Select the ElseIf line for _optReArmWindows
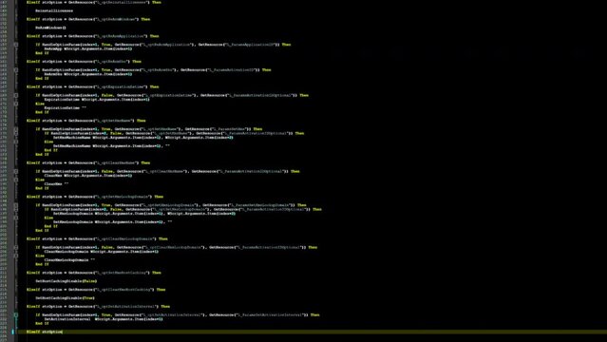This screenshot has width=607, height=342. click(x=88, y=19)
